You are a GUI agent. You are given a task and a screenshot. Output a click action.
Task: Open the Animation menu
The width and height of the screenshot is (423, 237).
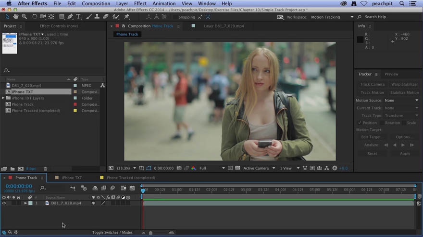click(164, 3)
